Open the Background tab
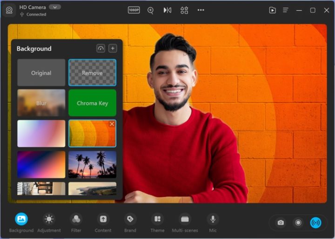The height and width of the screenshot is (239, 335). click(x=21, y=223)
